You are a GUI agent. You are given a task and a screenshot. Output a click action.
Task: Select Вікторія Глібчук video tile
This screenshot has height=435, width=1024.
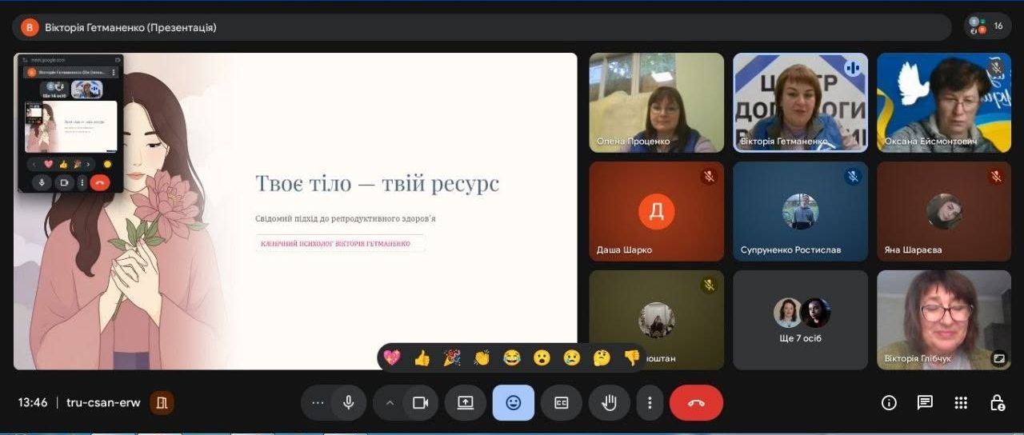coord(944,320)
